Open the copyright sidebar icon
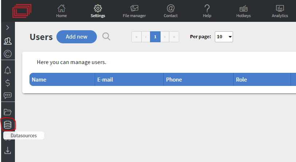This screenshot has width=296, height=162. pos(8,54)
